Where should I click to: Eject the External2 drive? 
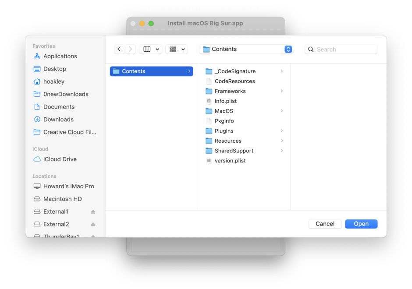click(x=94, y=224)
